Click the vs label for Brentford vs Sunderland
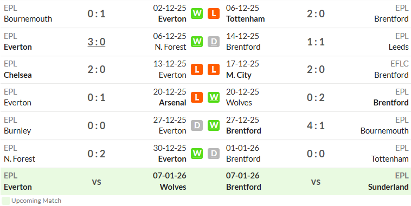This screenshot has width=411, height=206. tap(316, 182)
